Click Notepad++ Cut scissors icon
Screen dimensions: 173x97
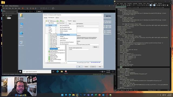[x=128, y=5]
